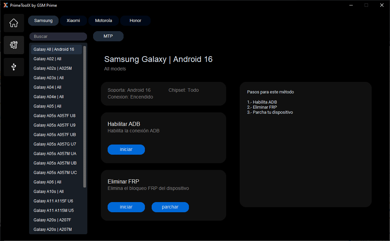
Task: Open the gear and wrench settings icon
Action: (x=14, y=45)
